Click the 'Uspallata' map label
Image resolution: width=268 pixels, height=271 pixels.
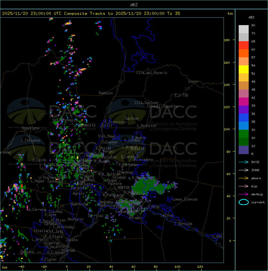pos(30,128)
